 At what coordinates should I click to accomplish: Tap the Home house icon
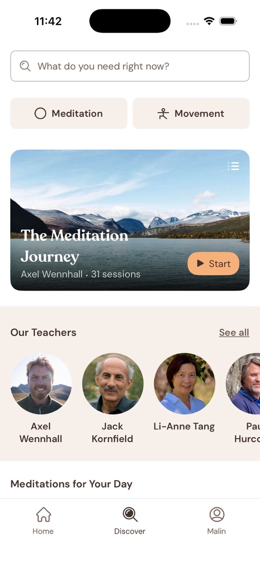coord(43,515)
